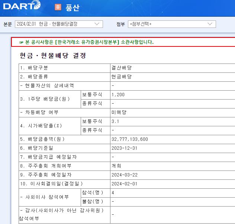Click the 9. 주주총회 예정일자 label
Image resolution: width=235 pixels, height=224 pixels.
pos(46,175)
